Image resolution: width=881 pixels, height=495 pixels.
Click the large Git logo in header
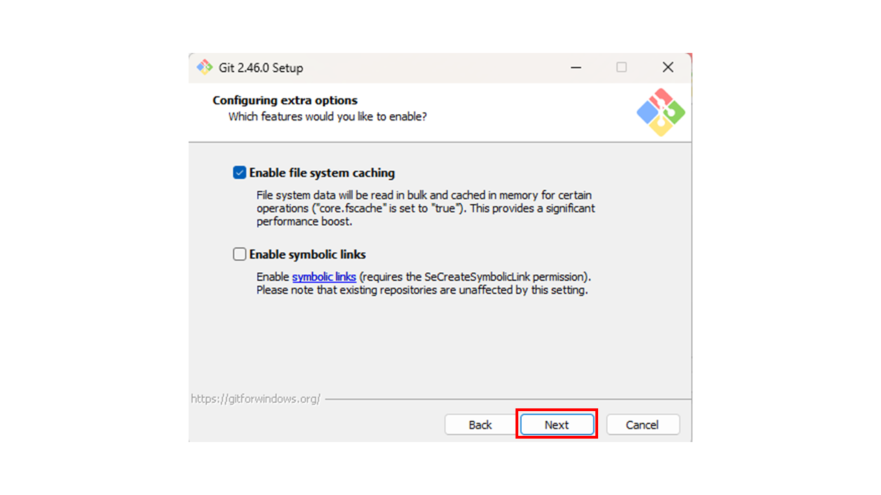[660, 112]
